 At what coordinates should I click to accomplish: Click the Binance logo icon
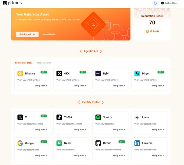20,73
